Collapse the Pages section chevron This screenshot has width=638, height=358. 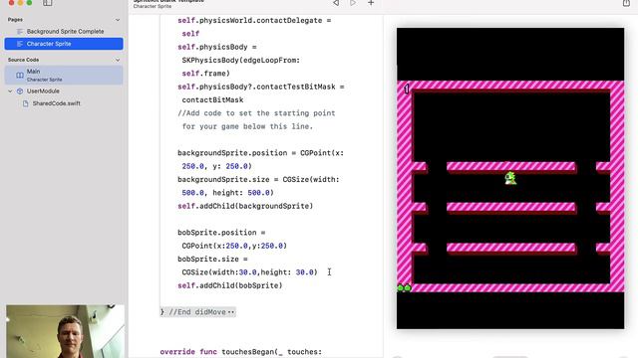pyautogui.click(x=118, y=20)
